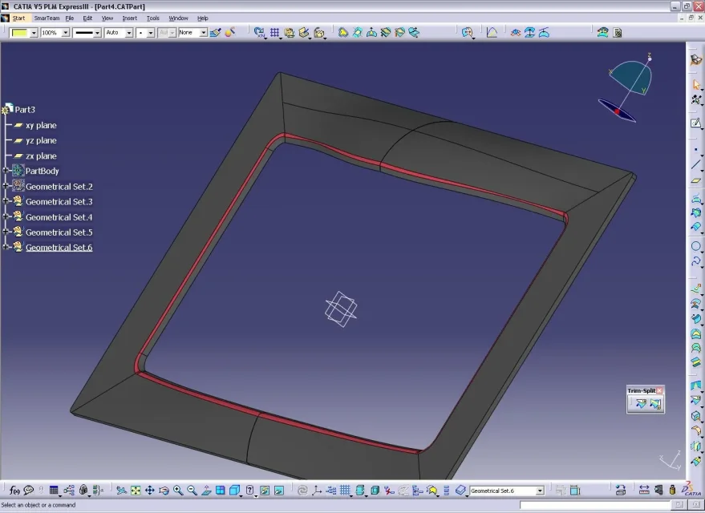Click the Normal View icon
The image size is (705, 513).
206,490
